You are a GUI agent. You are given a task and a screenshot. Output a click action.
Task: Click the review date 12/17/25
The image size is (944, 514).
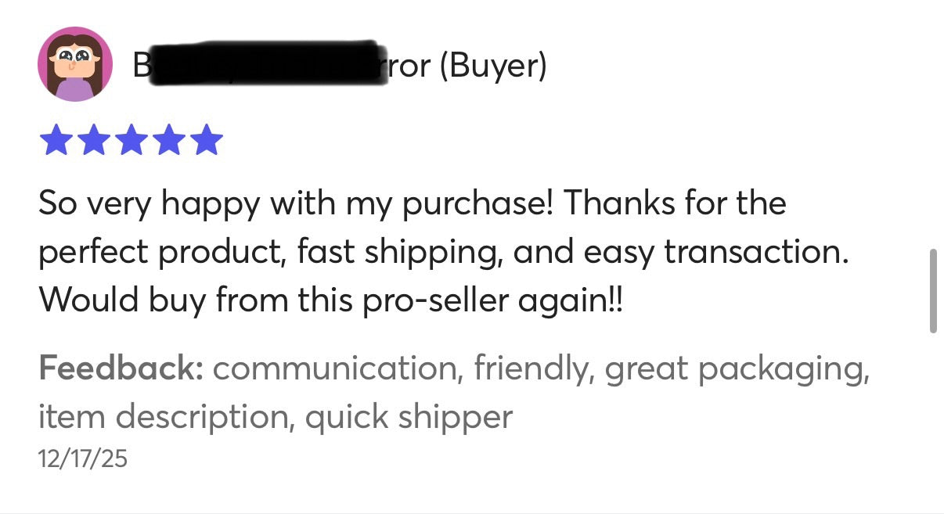82,458
